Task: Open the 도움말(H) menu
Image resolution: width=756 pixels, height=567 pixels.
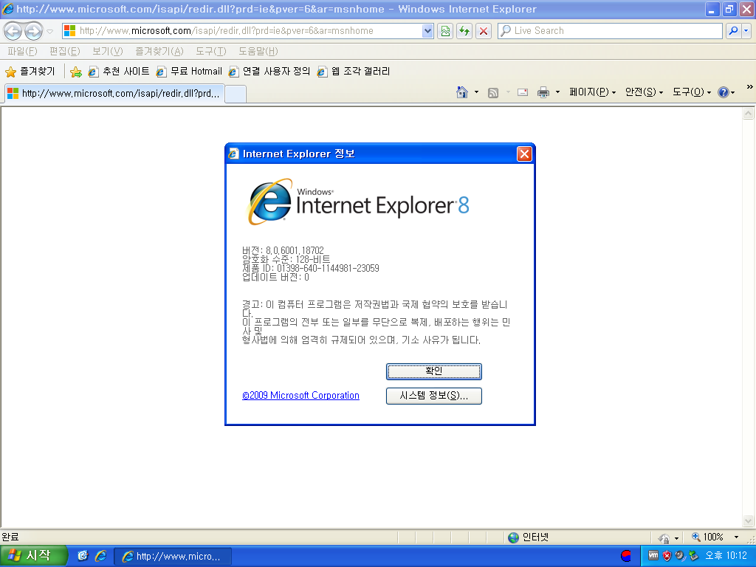Action: pyautogui.click(x=258, y=51)
